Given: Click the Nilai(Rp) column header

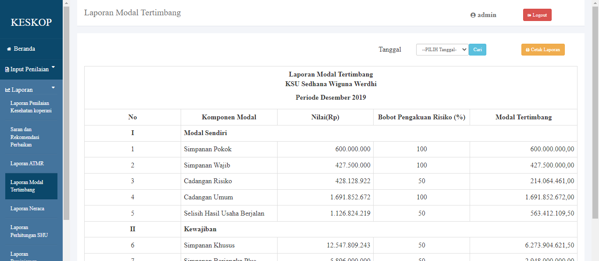Looking at the screenshot, I should coord(325,117).
